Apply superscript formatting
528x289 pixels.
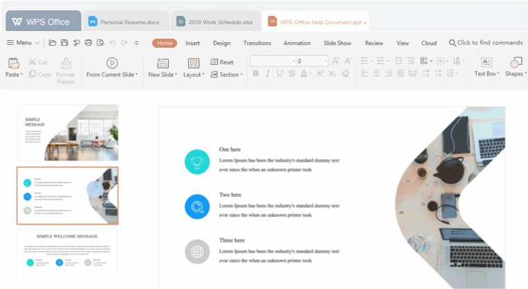pyautogui.click(x=320, y=73)
